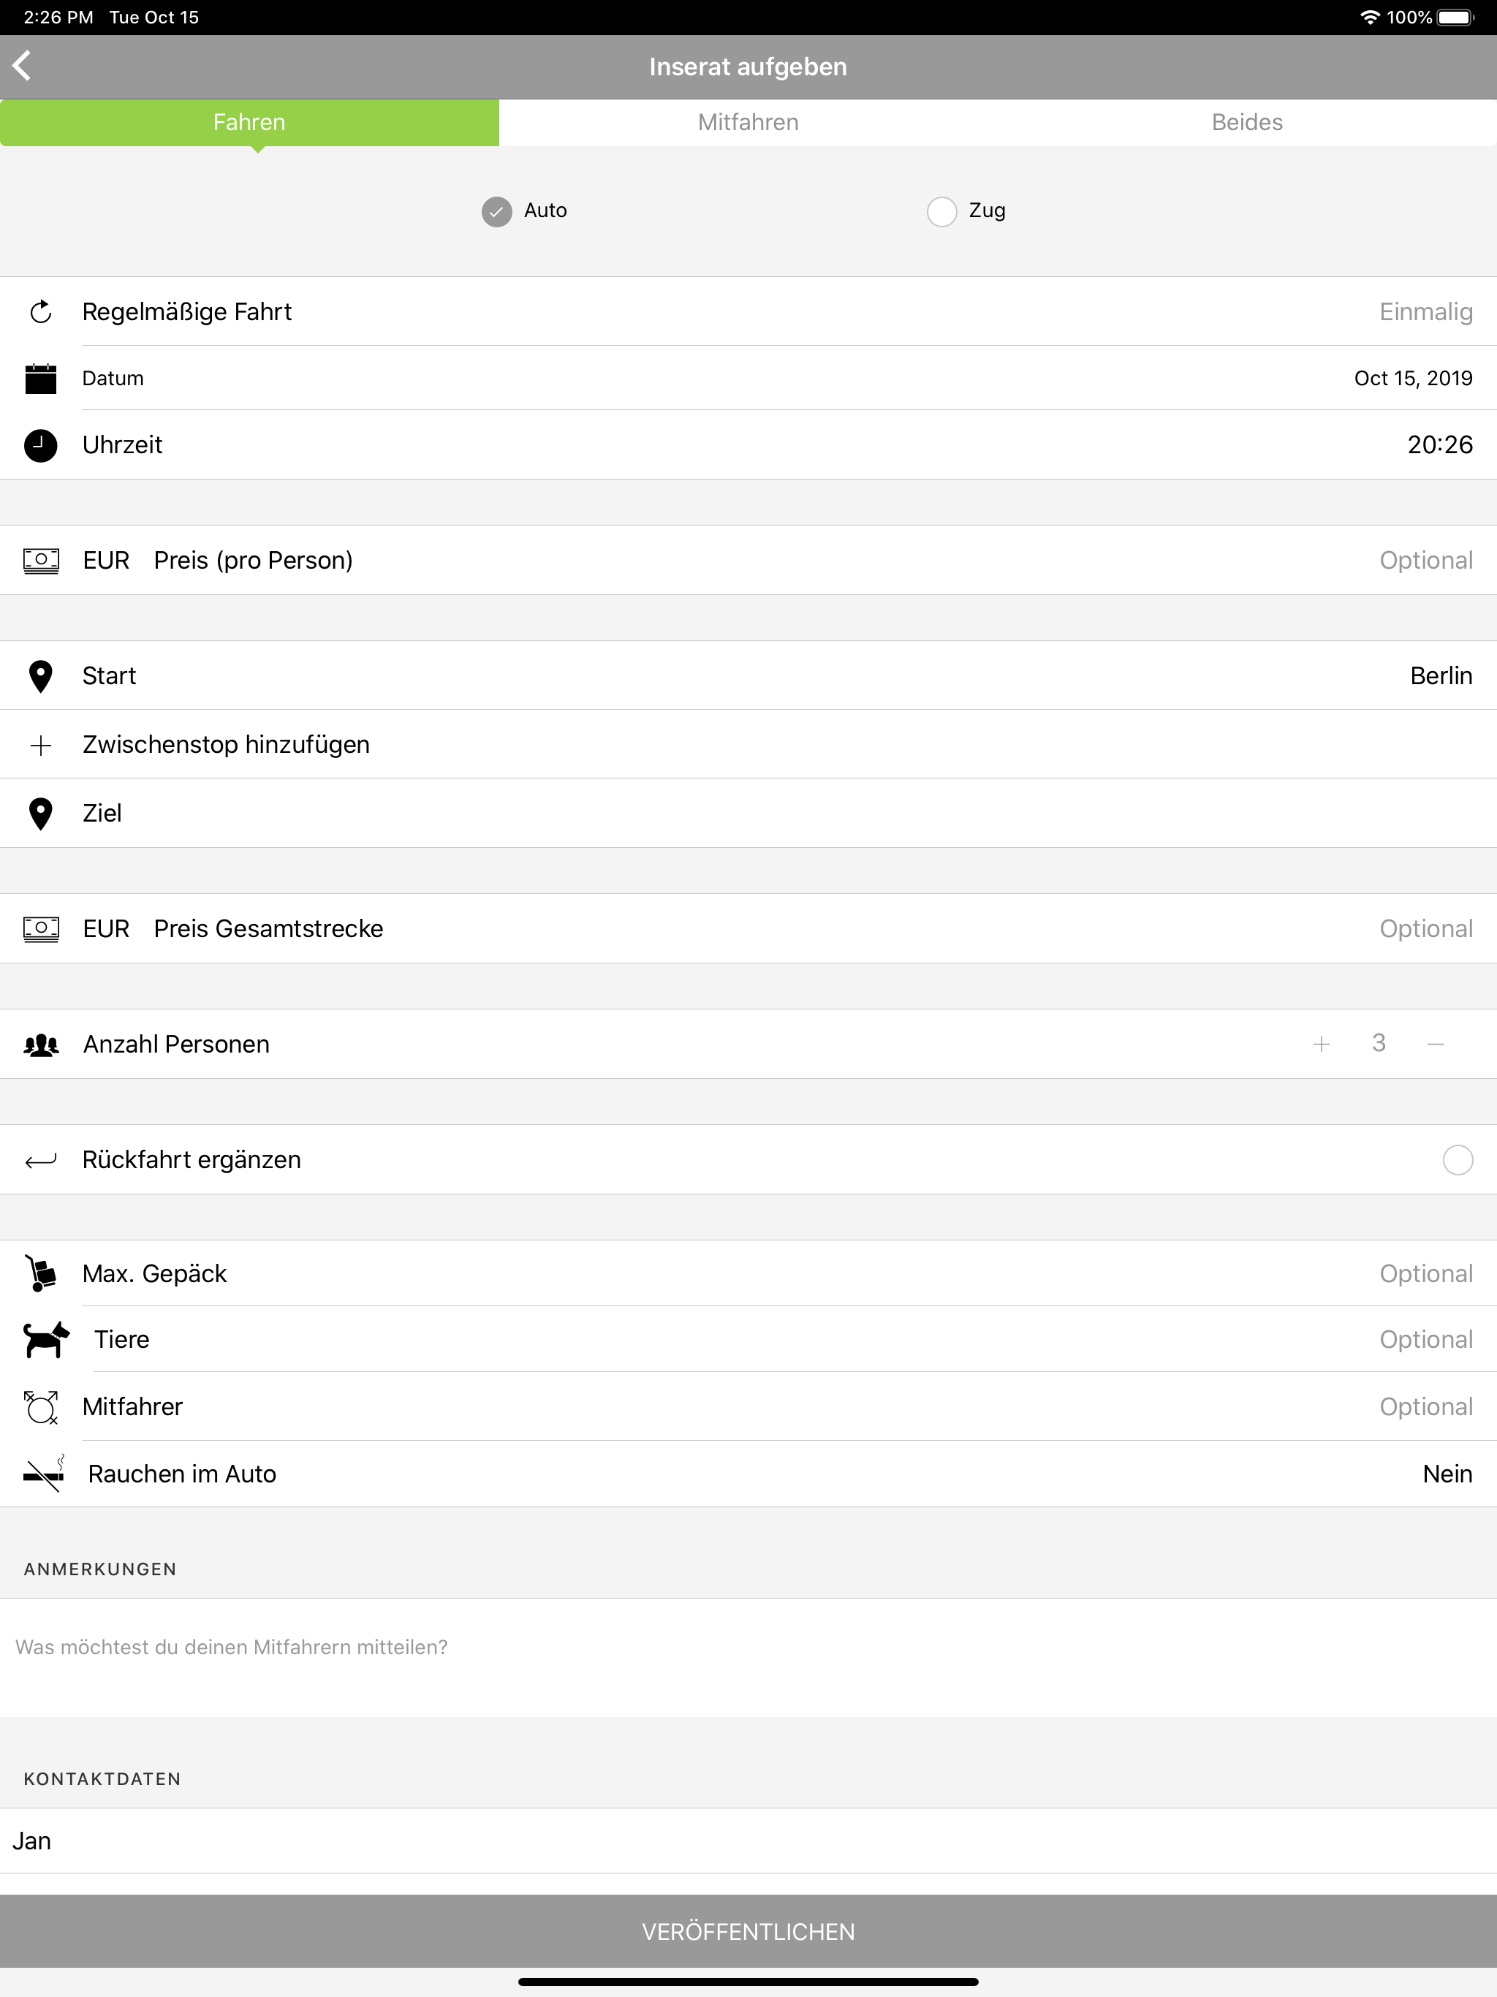Enable the Rückfahrt ergänzen toggle circle
This screenshot has height=1997, width=1497.
click(x=1458, y=1160)
